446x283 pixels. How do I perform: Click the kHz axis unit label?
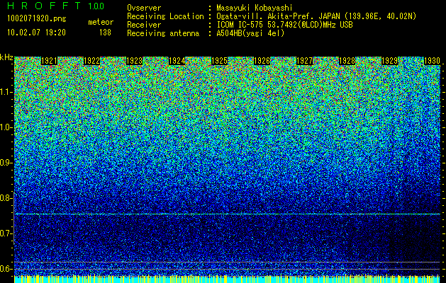6,57
